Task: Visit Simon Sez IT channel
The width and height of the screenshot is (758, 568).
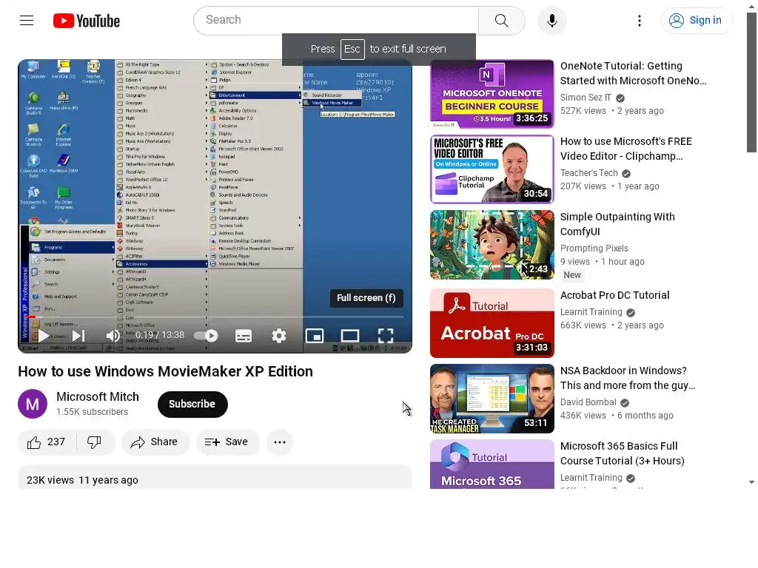Action: tap(586, 98)
